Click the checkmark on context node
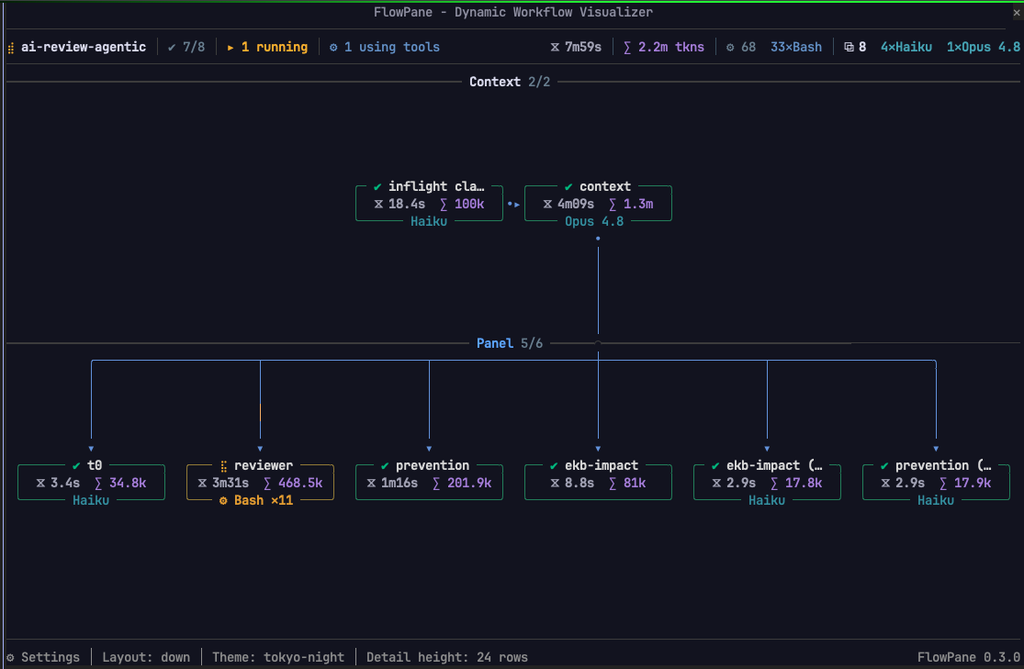Screen dimensions: 1024x669 568,186
